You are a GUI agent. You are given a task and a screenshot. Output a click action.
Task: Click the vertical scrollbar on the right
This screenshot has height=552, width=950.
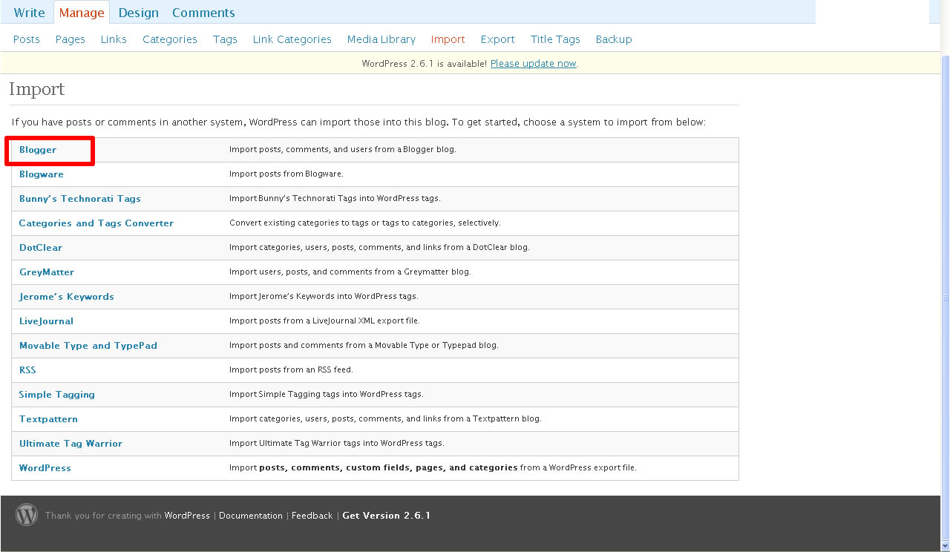click(945, 297)
